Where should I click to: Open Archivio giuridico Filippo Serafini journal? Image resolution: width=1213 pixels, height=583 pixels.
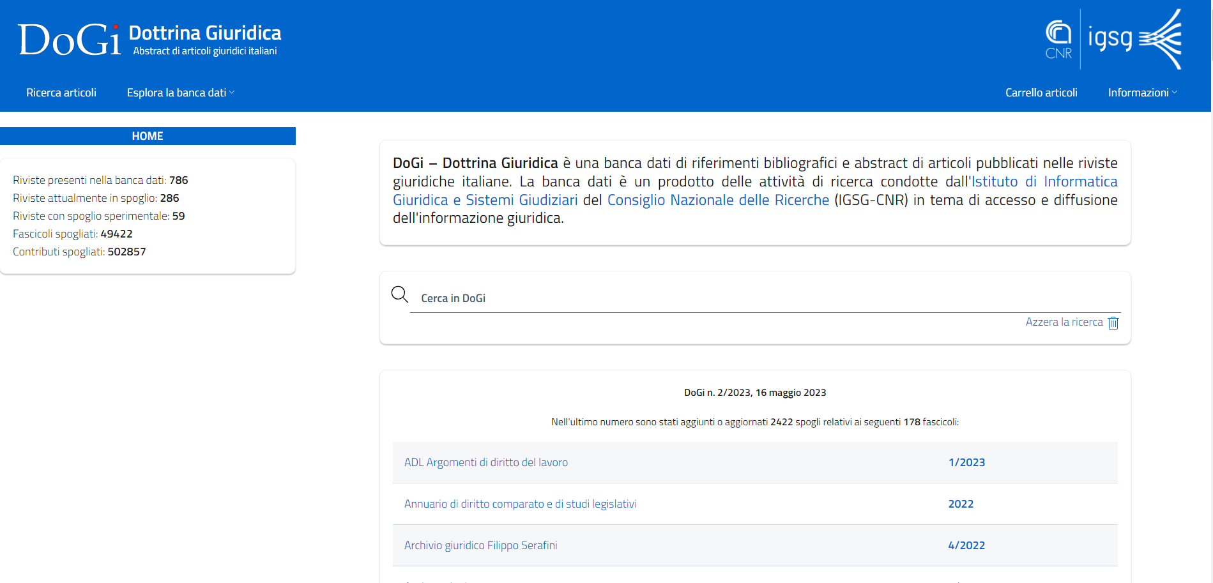coord(480,545)
